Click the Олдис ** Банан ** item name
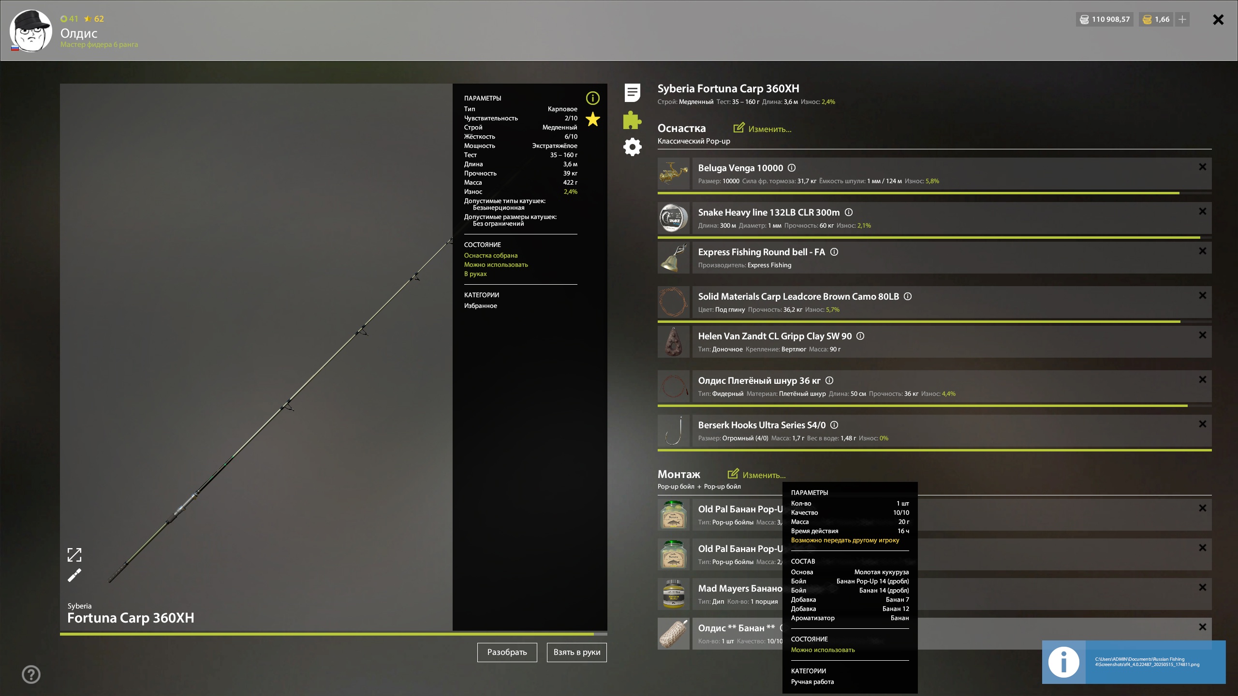Screen dimensions: 1238x696 [x=736, y=628]
